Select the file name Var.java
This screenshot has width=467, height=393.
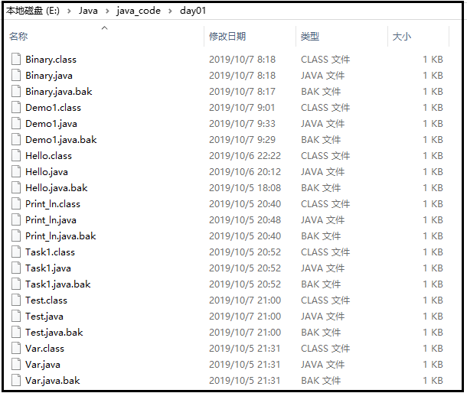(43, 365)
